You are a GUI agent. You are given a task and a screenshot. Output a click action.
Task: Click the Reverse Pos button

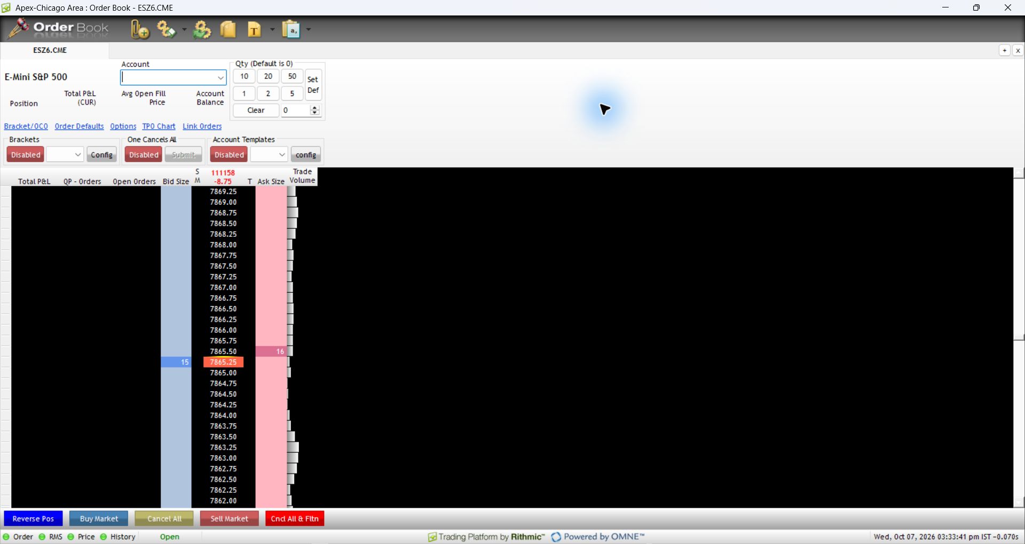point(33,518)
